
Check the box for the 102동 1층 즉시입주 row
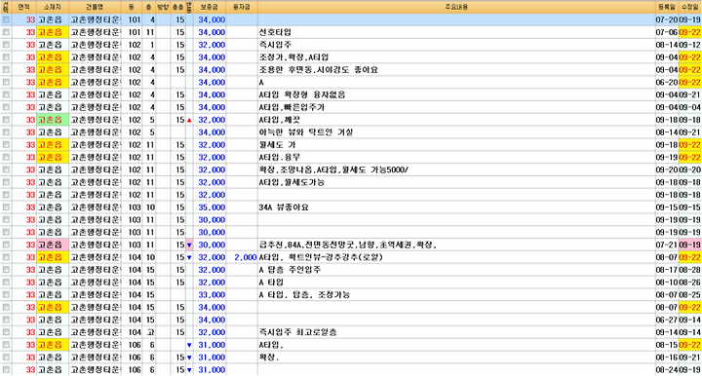(6, 45)
